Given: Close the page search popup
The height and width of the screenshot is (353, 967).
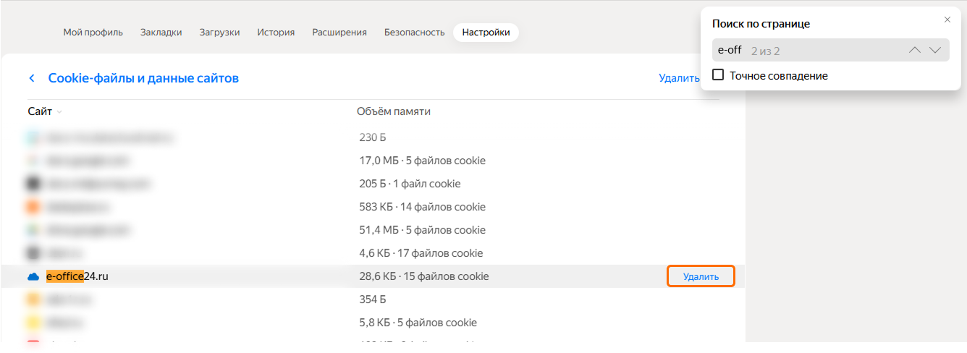Looking at the screenshot, I should click(947, 20).
